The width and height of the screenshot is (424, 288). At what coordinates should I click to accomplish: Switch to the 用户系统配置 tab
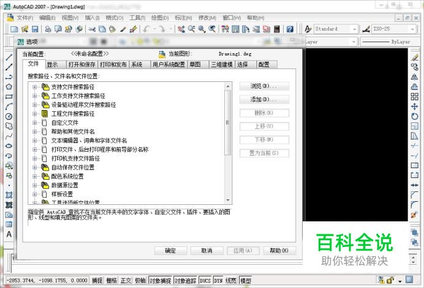pyautogui.click(x=168, y=65)
